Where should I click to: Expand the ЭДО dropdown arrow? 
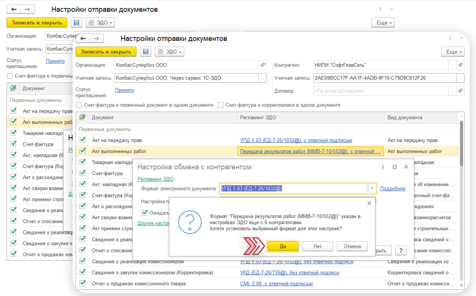point(181,51)
